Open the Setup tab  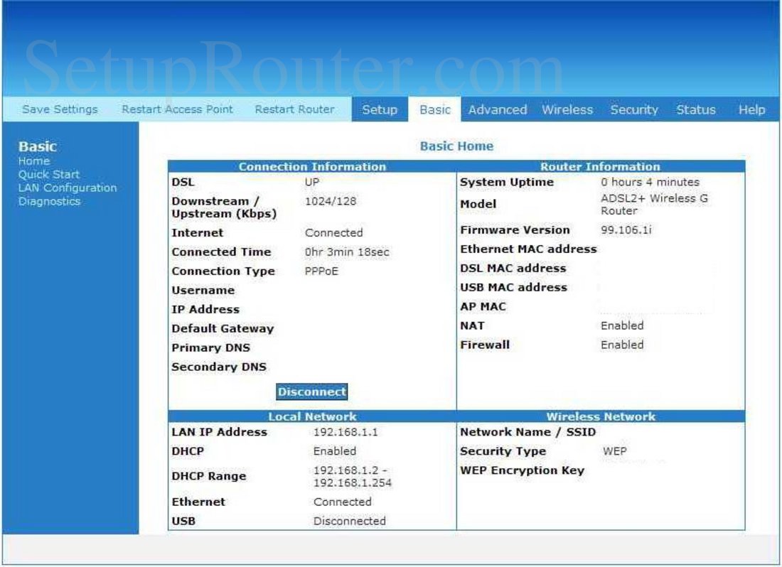(x=380, y=109)
